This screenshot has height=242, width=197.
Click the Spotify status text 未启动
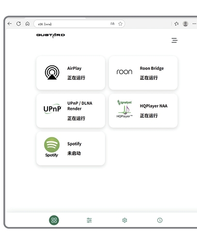click(74, 153)
